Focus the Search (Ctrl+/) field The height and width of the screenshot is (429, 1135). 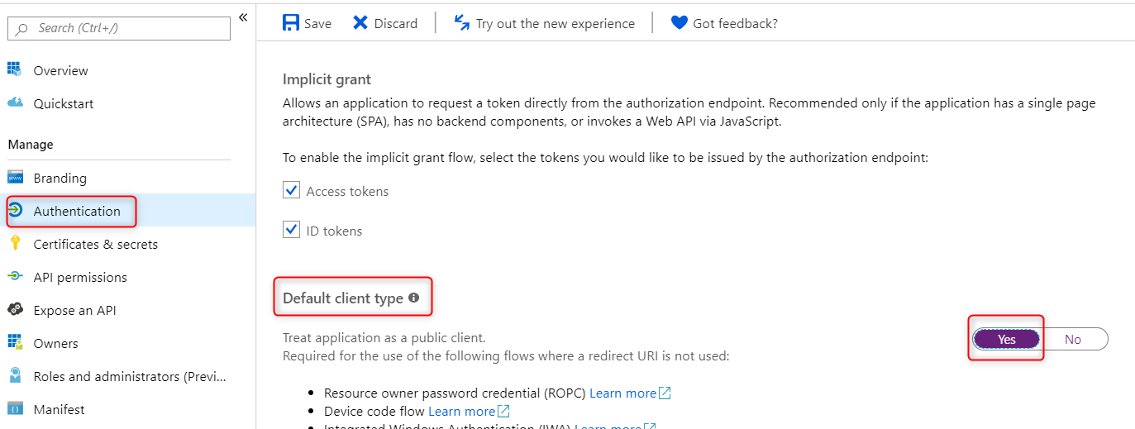[119, 28]
